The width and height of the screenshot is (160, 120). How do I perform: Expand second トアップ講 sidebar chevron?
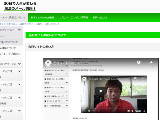click(19, 84)
